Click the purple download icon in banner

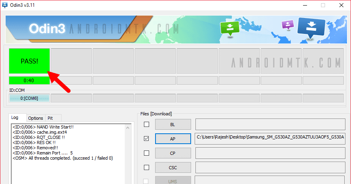point(288,25)
